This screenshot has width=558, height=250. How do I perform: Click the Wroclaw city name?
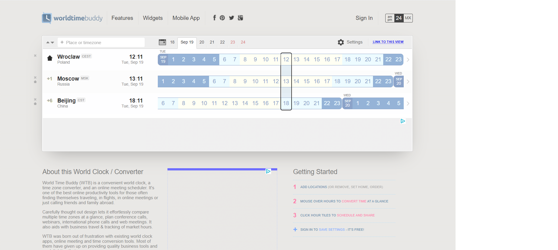pos(69,57)
